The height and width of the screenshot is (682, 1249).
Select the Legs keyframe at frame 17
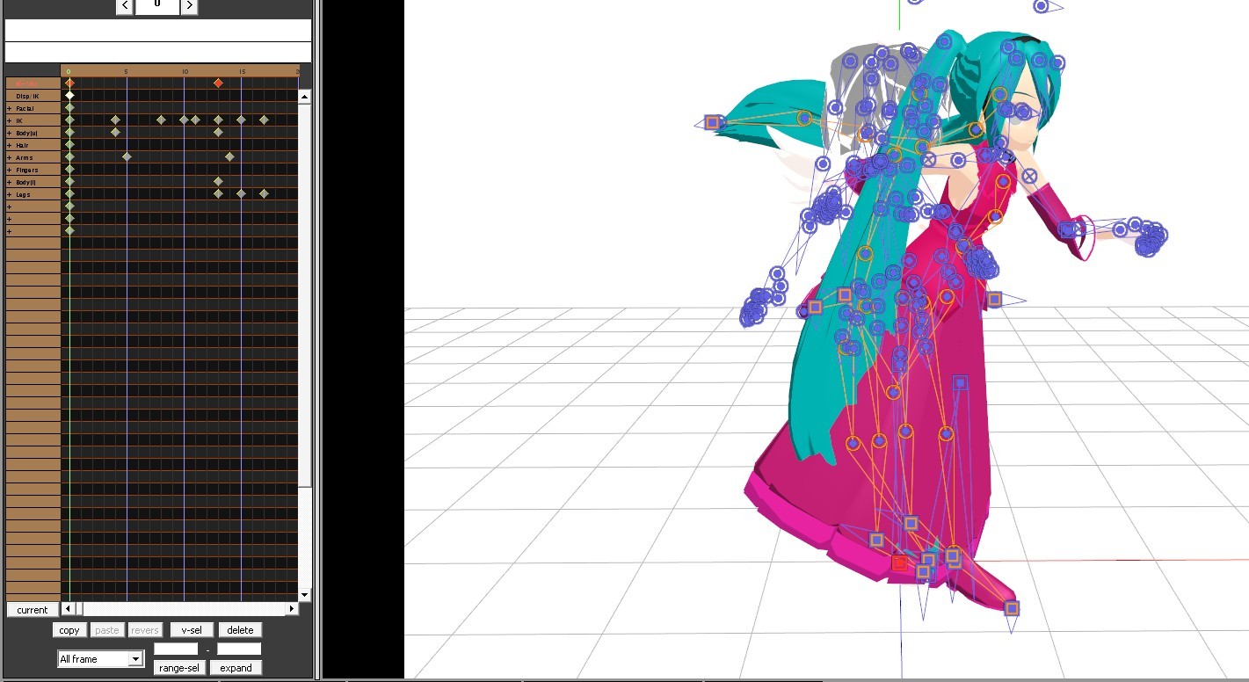pyautogui.click(x=264, y=193)
